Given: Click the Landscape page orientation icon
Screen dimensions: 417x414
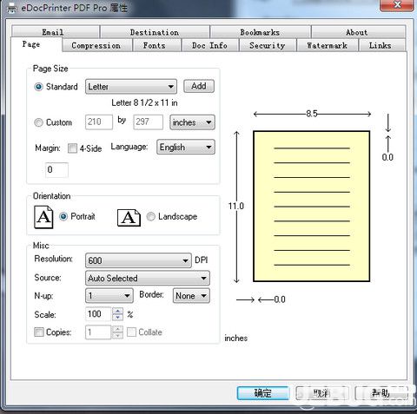Looking at the screenshot, I should 129,218.
